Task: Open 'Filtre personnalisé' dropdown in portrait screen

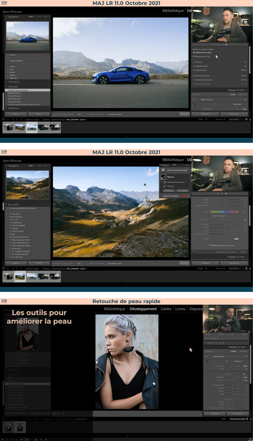Action: (x=239, y=419)
